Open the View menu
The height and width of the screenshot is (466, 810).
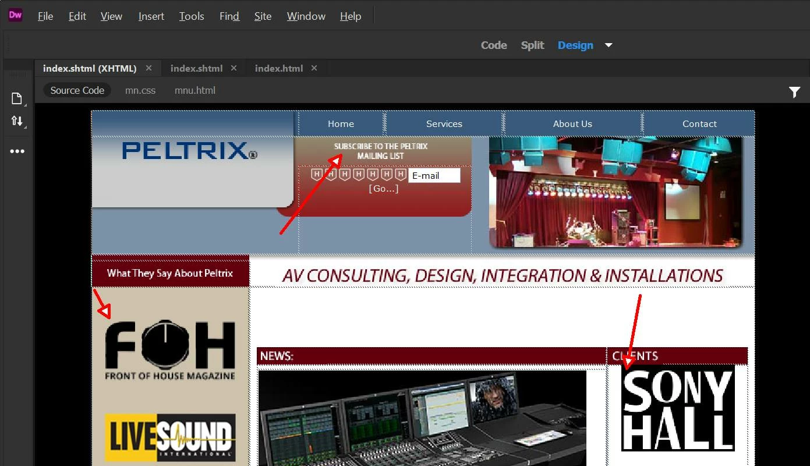tap(111, 16)
